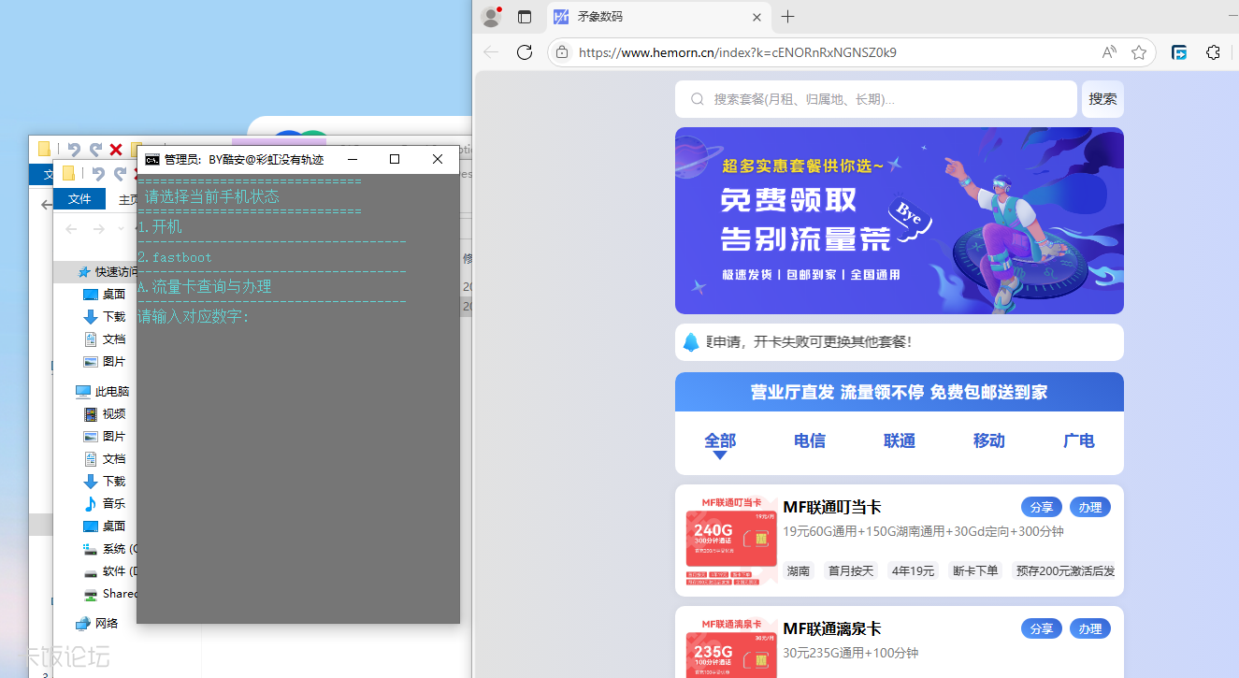Refresh the current web page
The height and width of the screenshot is (678, 1239).
525,52
